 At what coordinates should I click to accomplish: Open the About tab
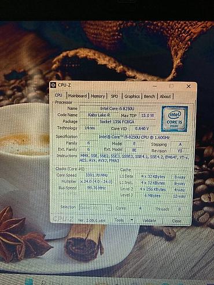coord(165,97)
